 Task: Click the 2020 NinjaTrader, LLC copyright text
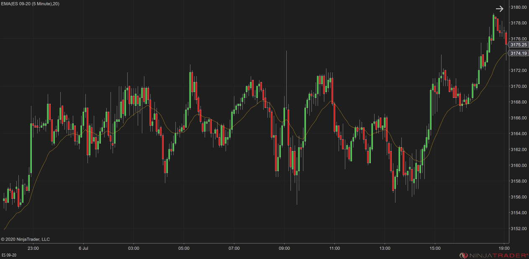click(x=25, y=239)
